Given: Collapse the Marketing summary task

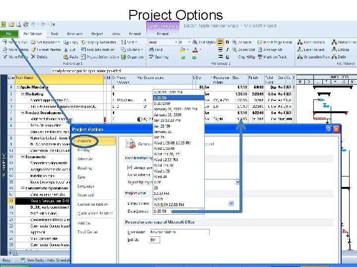Looking at the screenshot, I should [23, 94].
